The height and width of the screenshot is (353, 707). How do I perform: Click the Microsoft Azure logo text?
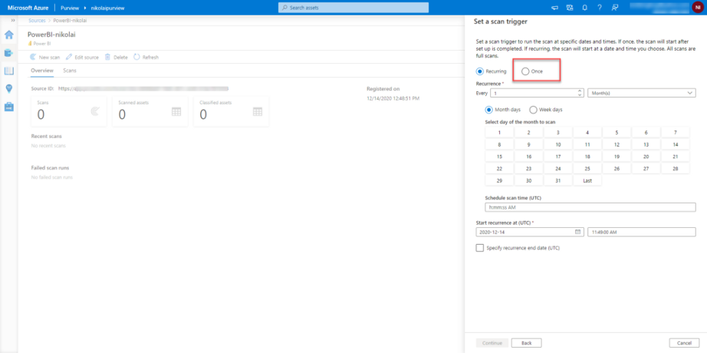tap(28, 8)
